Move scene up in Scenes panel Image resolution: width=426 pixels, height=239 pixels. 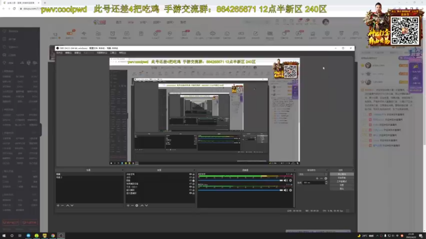click(68, 206)
